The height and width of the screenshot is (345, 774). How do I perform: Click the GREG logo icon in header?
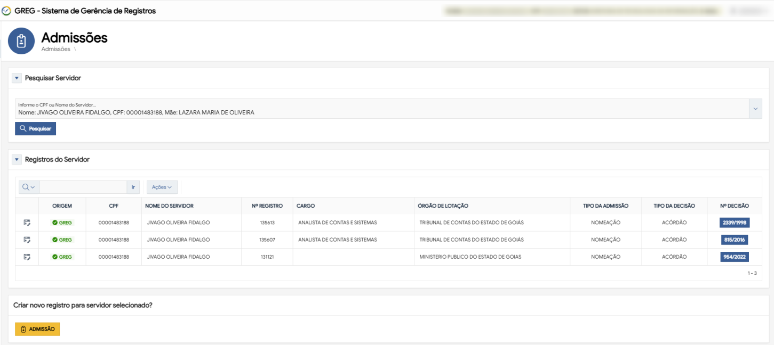click(x=6, y=11)
